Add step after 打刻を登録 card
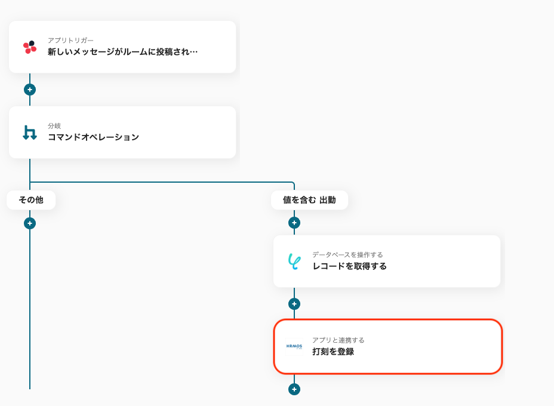554x406 pixels. (294, 389)
